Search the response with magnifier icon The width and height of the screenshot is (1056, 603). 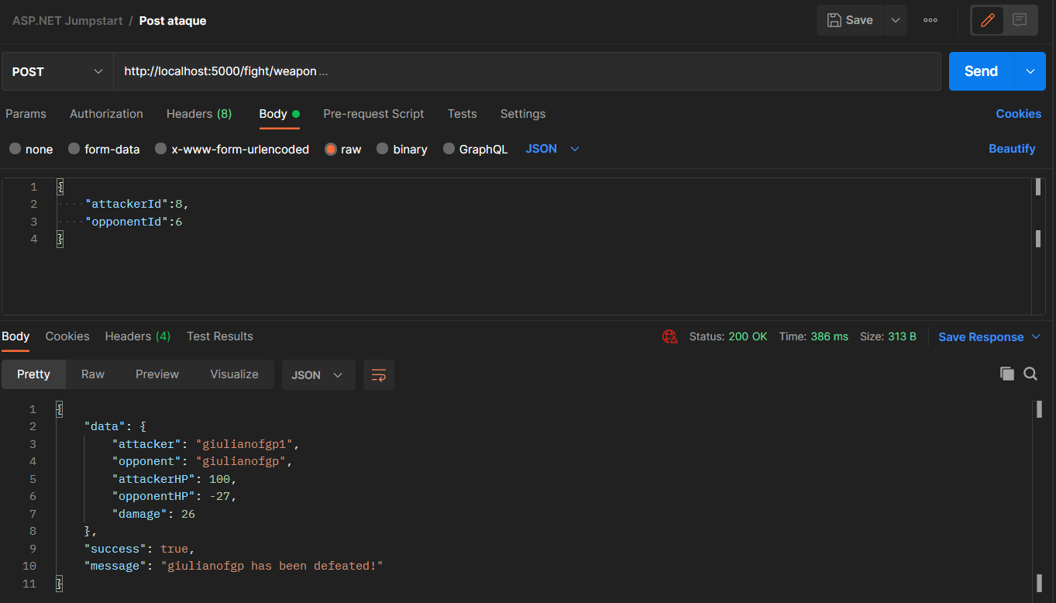pos(1030,374)
